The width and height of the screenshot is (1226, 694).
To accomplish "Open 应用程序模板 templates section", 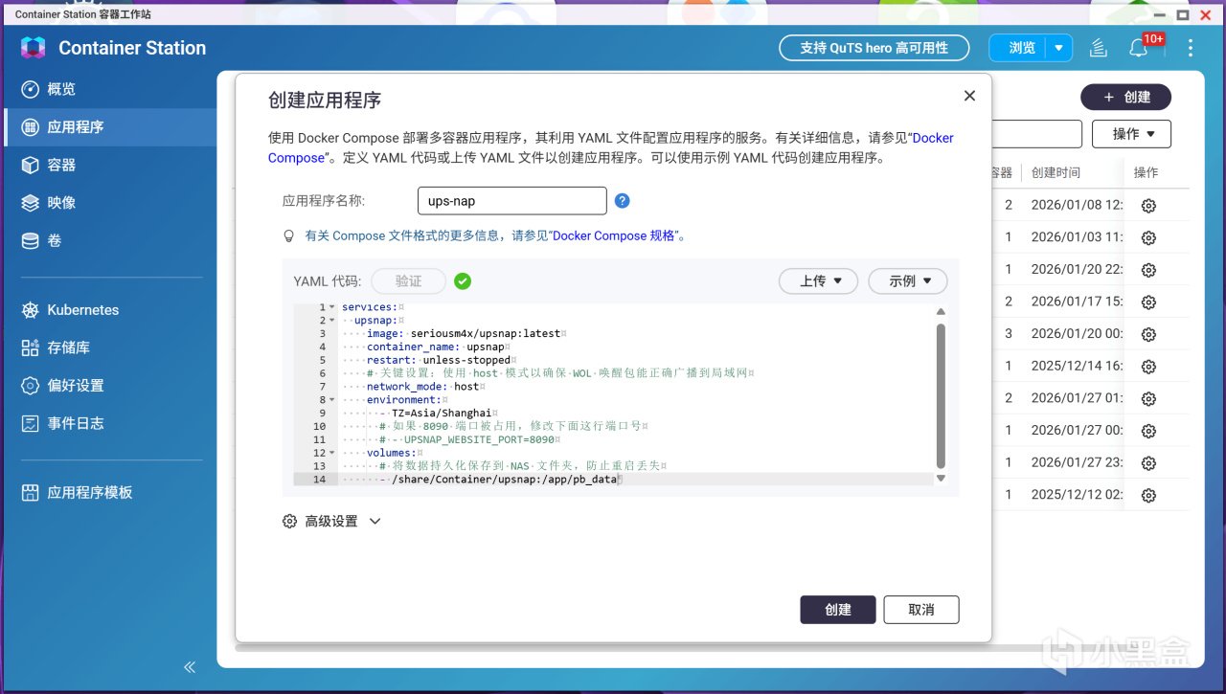I will click(x=108, y=493).
